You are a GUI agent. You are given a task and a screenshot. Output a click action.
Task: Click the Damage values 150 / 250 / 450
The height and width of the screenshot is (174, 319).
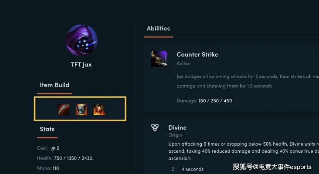coord(215,101)
